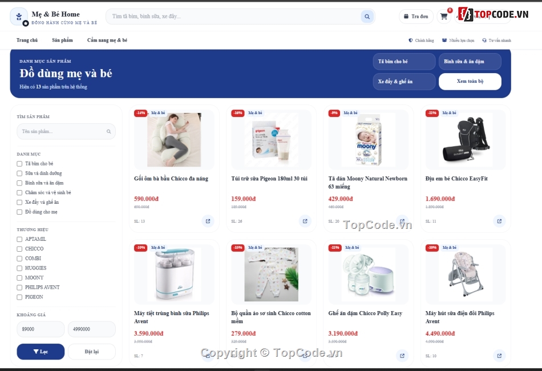Open the Sản phẩm menu item
Viewport: 542px width, 371px height.
coord(62,40)
